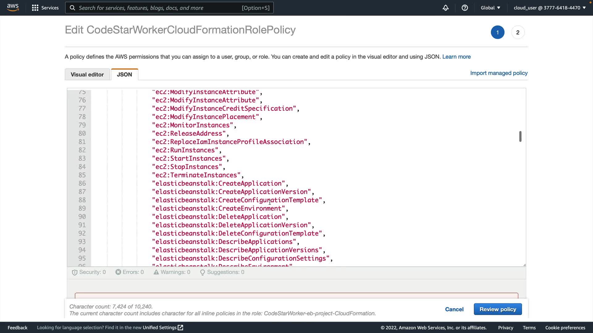593x333 pixels.
Task: Click the Suggestions lightbulb icon
Action: (203, 273)
